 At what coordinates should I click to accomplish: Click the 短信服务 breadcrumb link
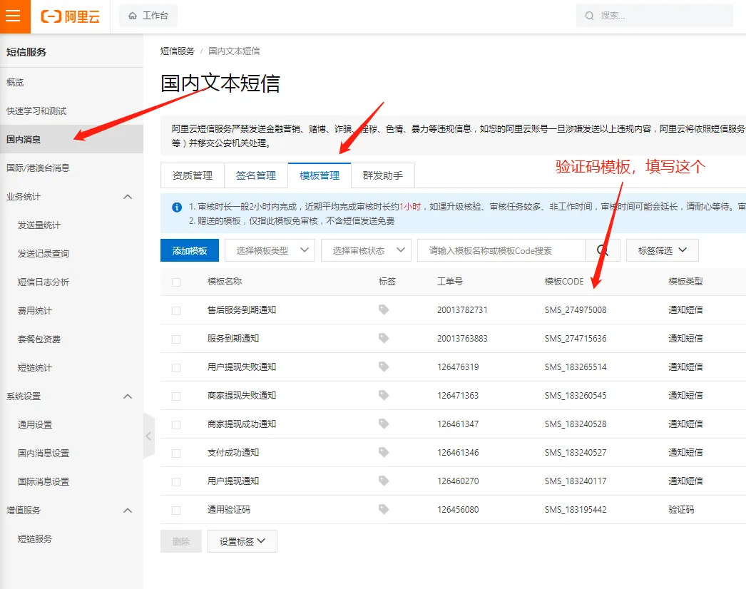[175, 51]
